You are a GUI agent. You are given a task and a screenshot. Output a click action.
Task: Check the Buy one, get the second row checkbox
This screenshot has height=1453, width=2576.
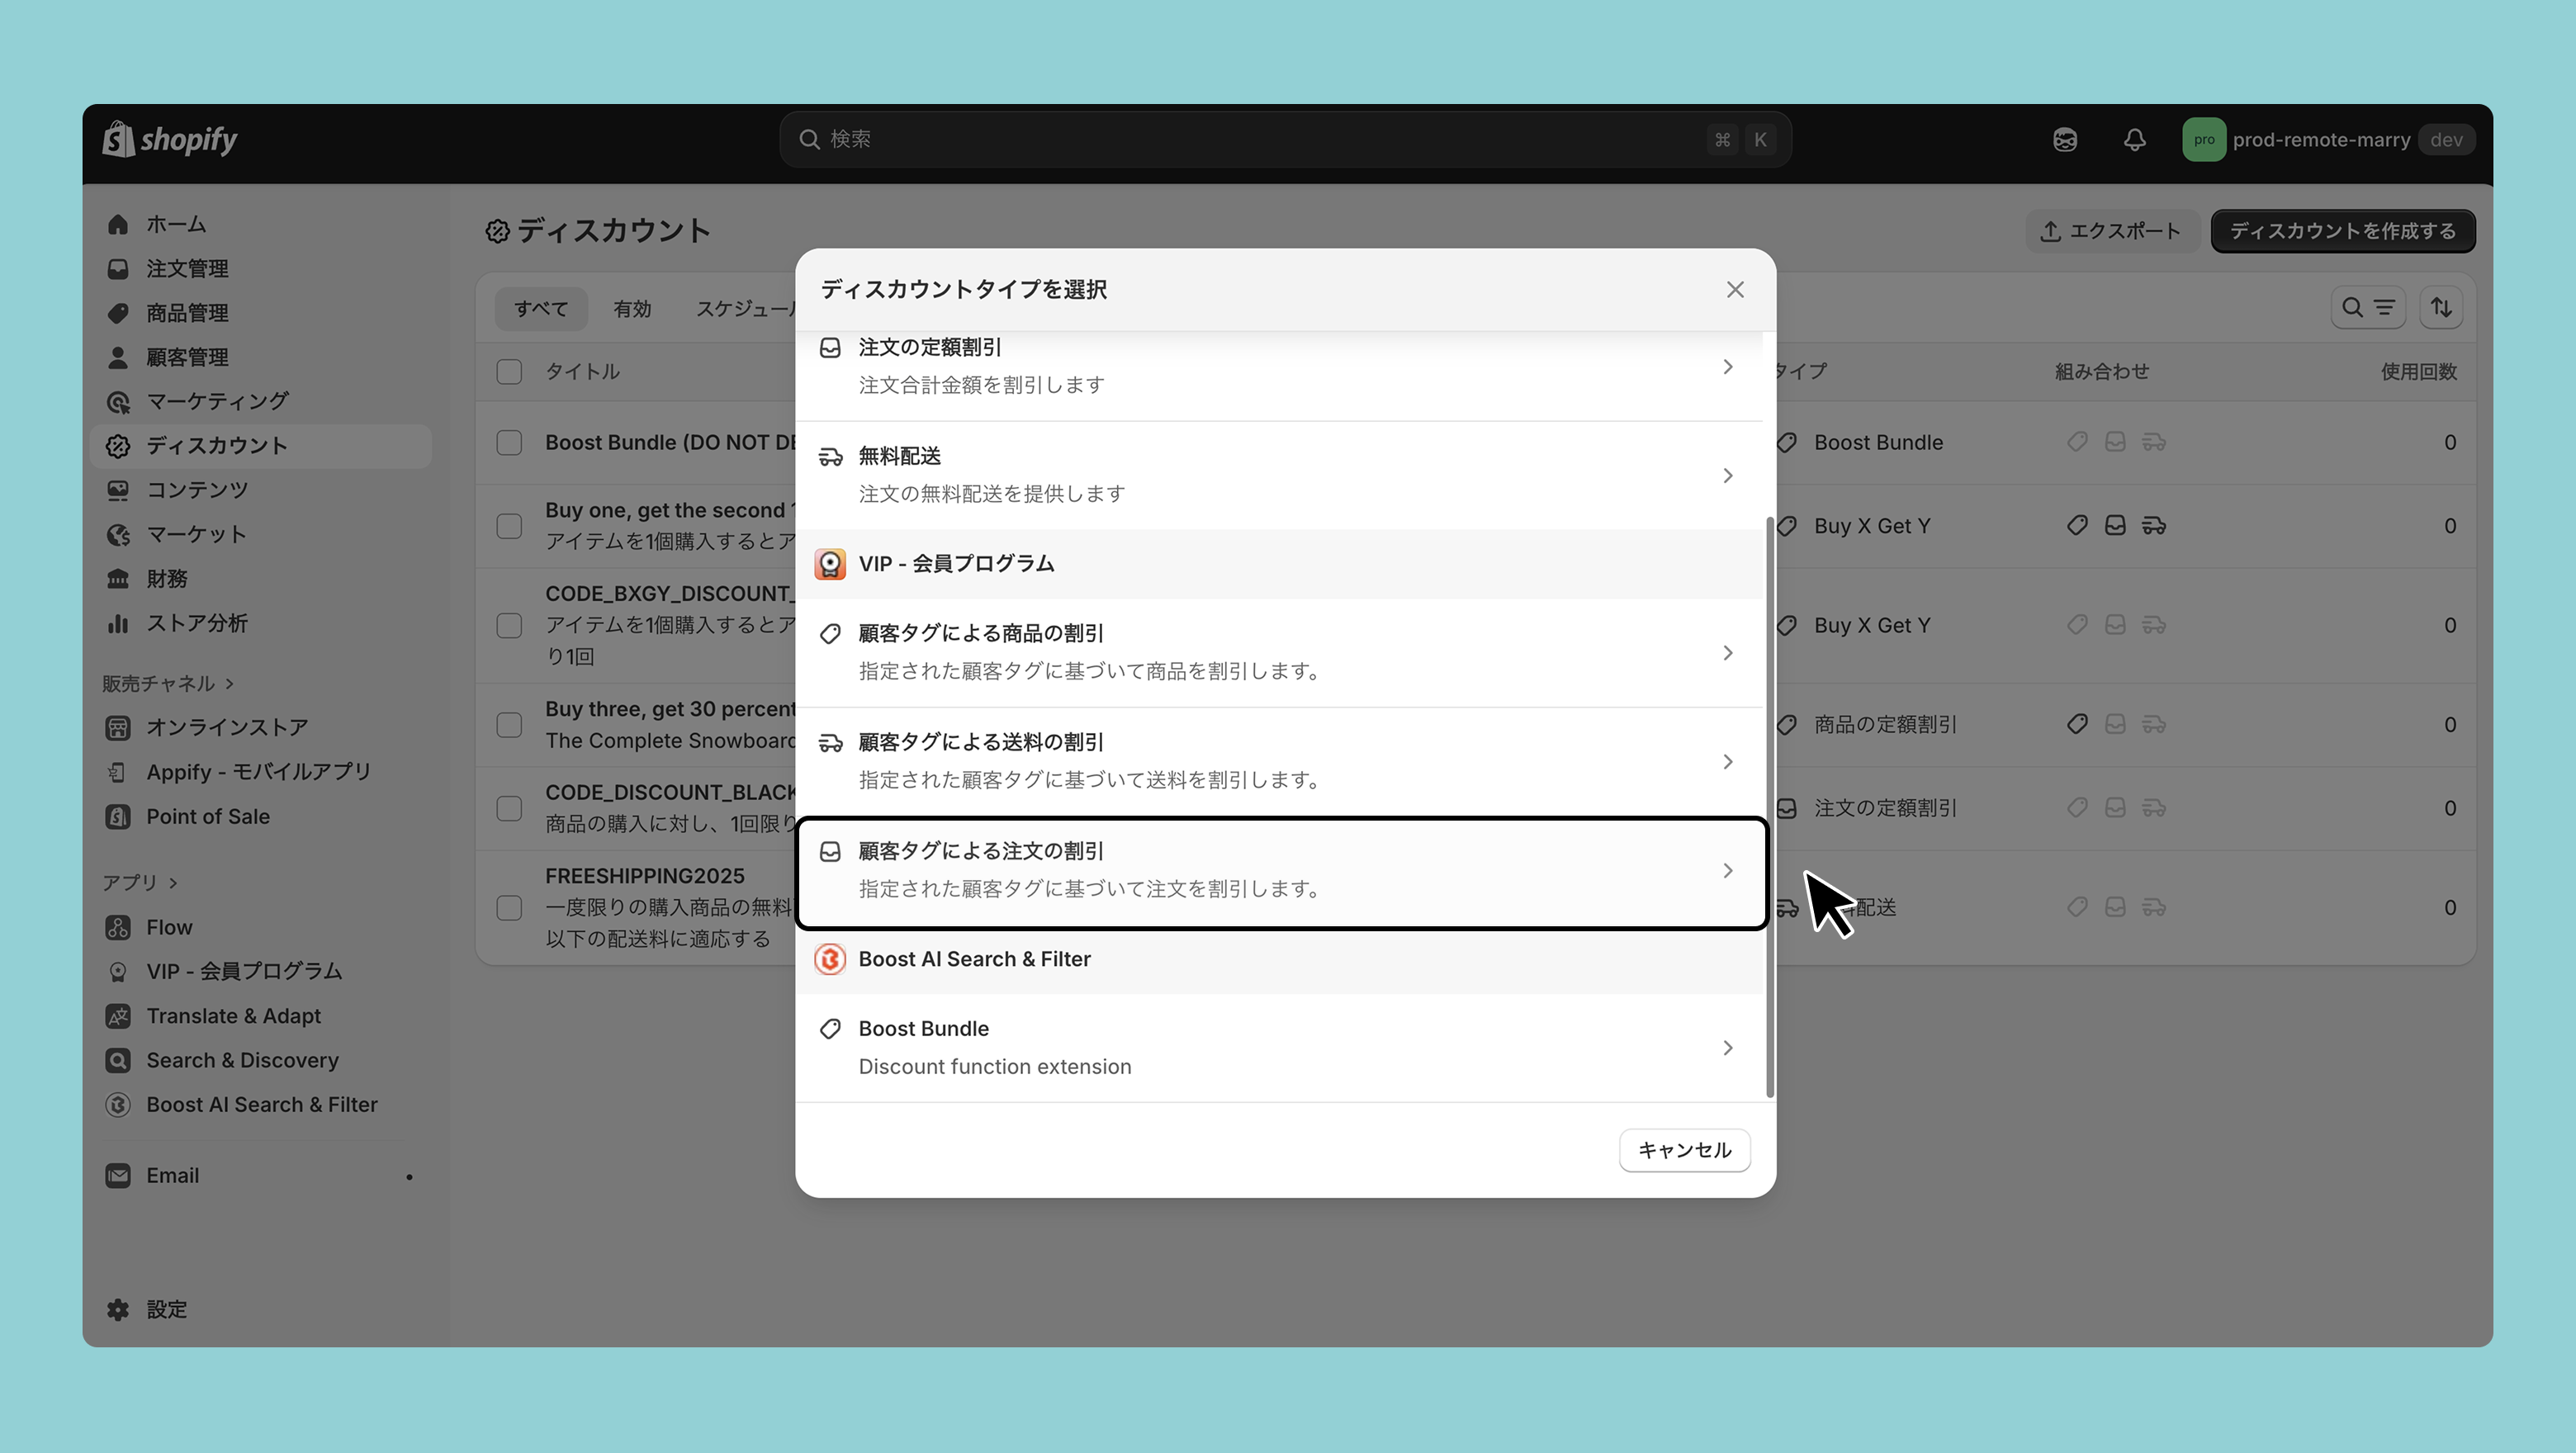[509, 526]
